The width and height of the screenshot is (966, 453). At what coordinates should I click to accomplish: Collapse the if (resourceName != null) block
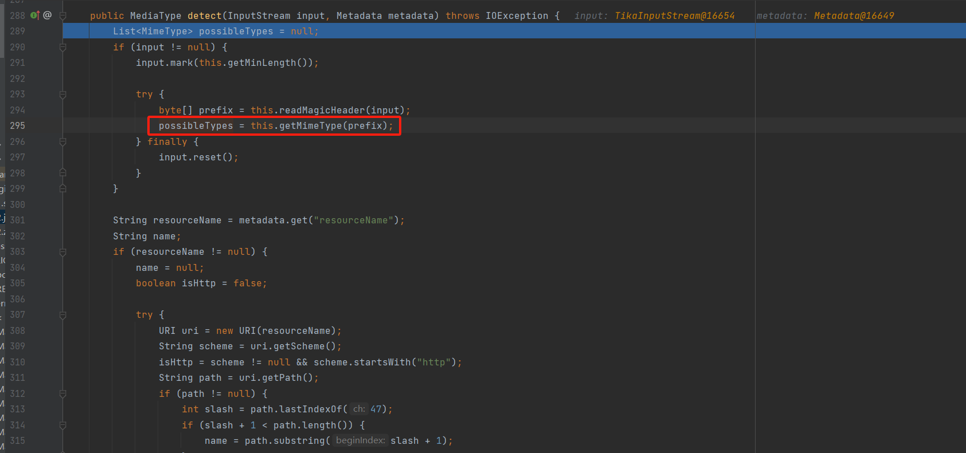click(63, 252)
